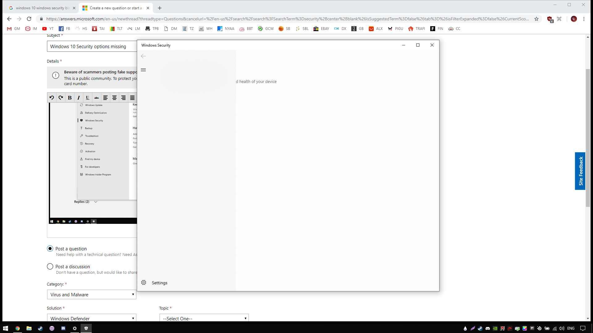Click the Undo icon in the editor toolbar
Image resolution: width=593 pixels, height=333 pixels.
(x=52, y=98)
